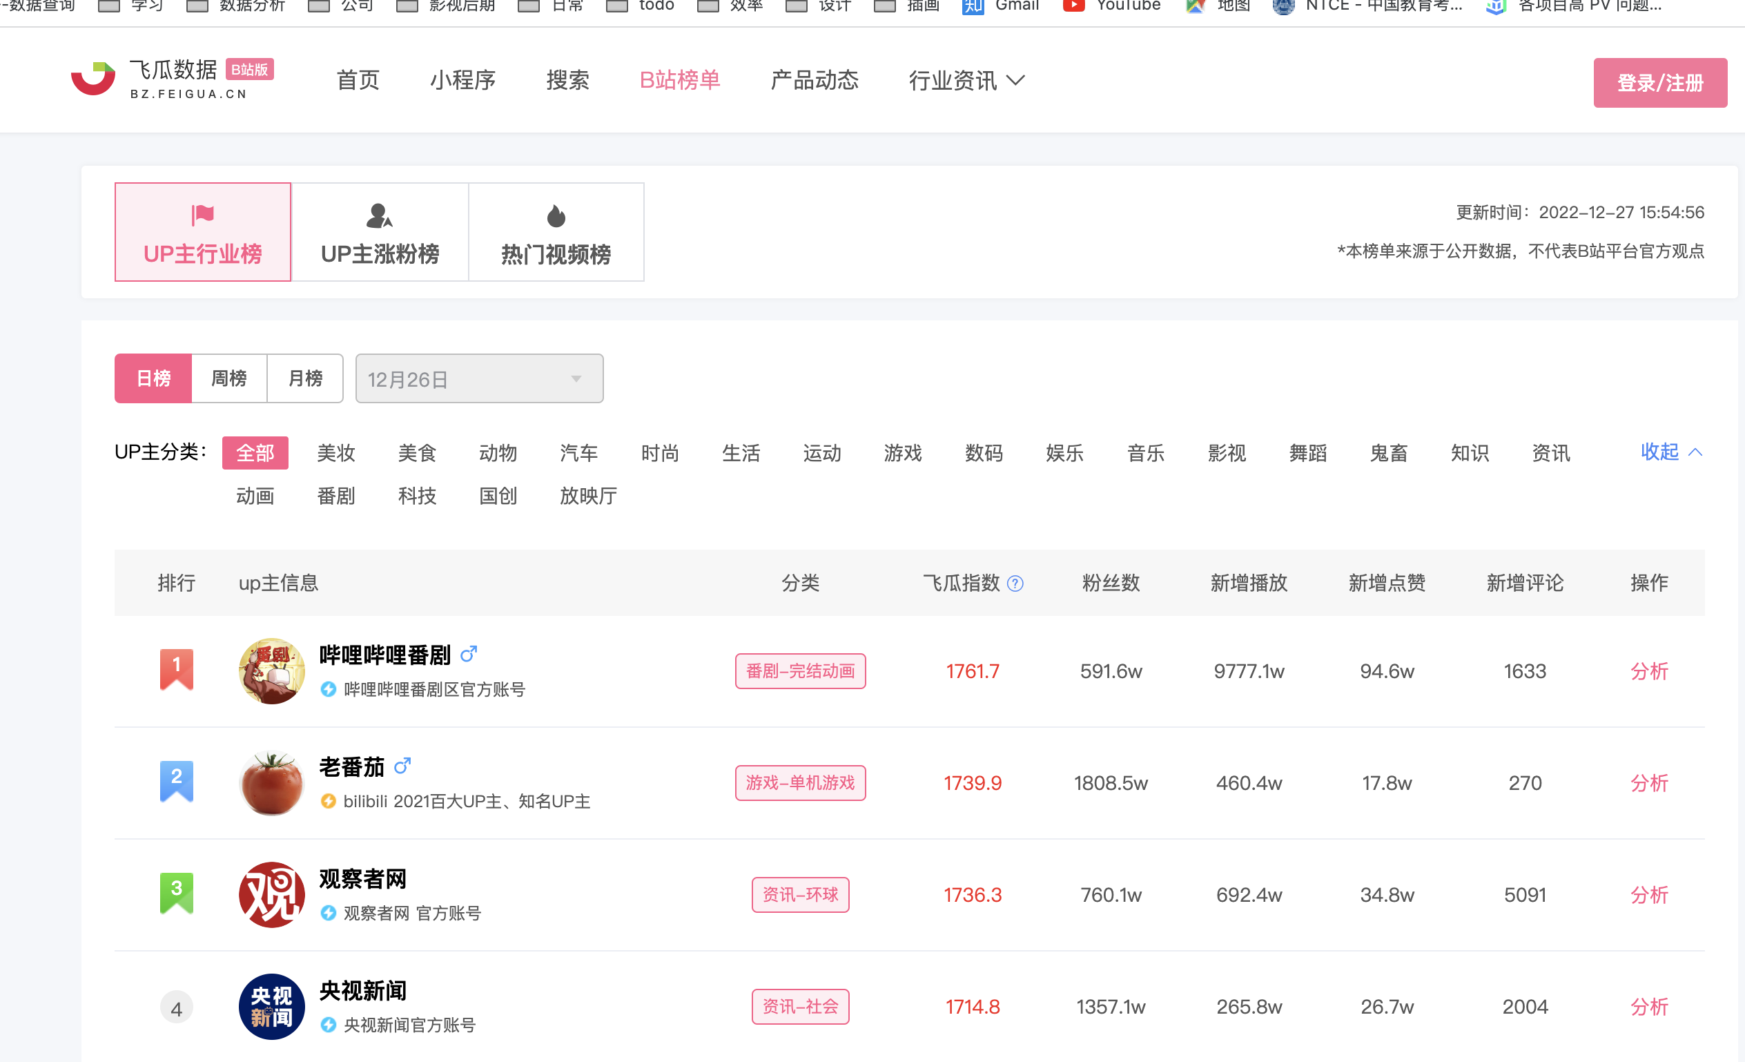Viewport: 1745px width, 1062px height.
Task: Select the 日榜 daily ranking tab
Action: [152, 378]
